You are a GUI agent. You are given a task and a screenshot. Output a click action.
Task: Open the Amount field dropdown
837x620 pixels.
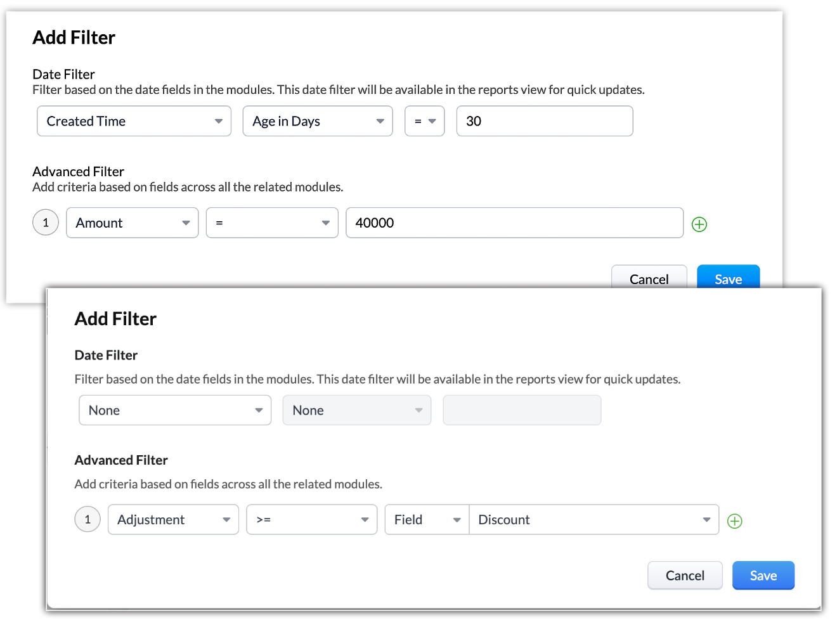pyautogui.click(x=132, y=223)
